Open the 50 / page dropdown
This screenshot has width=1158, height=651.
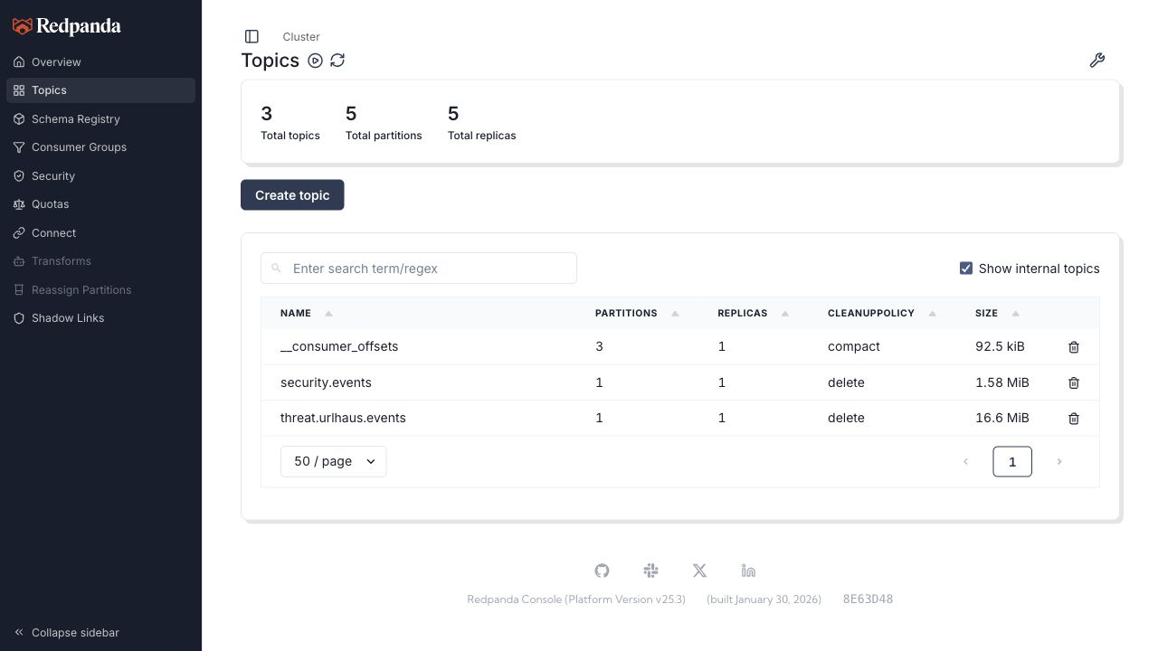[333, 461]
